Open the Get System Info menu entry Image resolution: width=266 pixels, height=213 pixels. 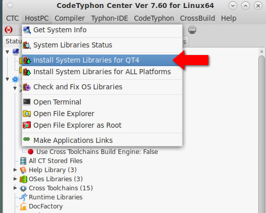[x=102, y=30]
